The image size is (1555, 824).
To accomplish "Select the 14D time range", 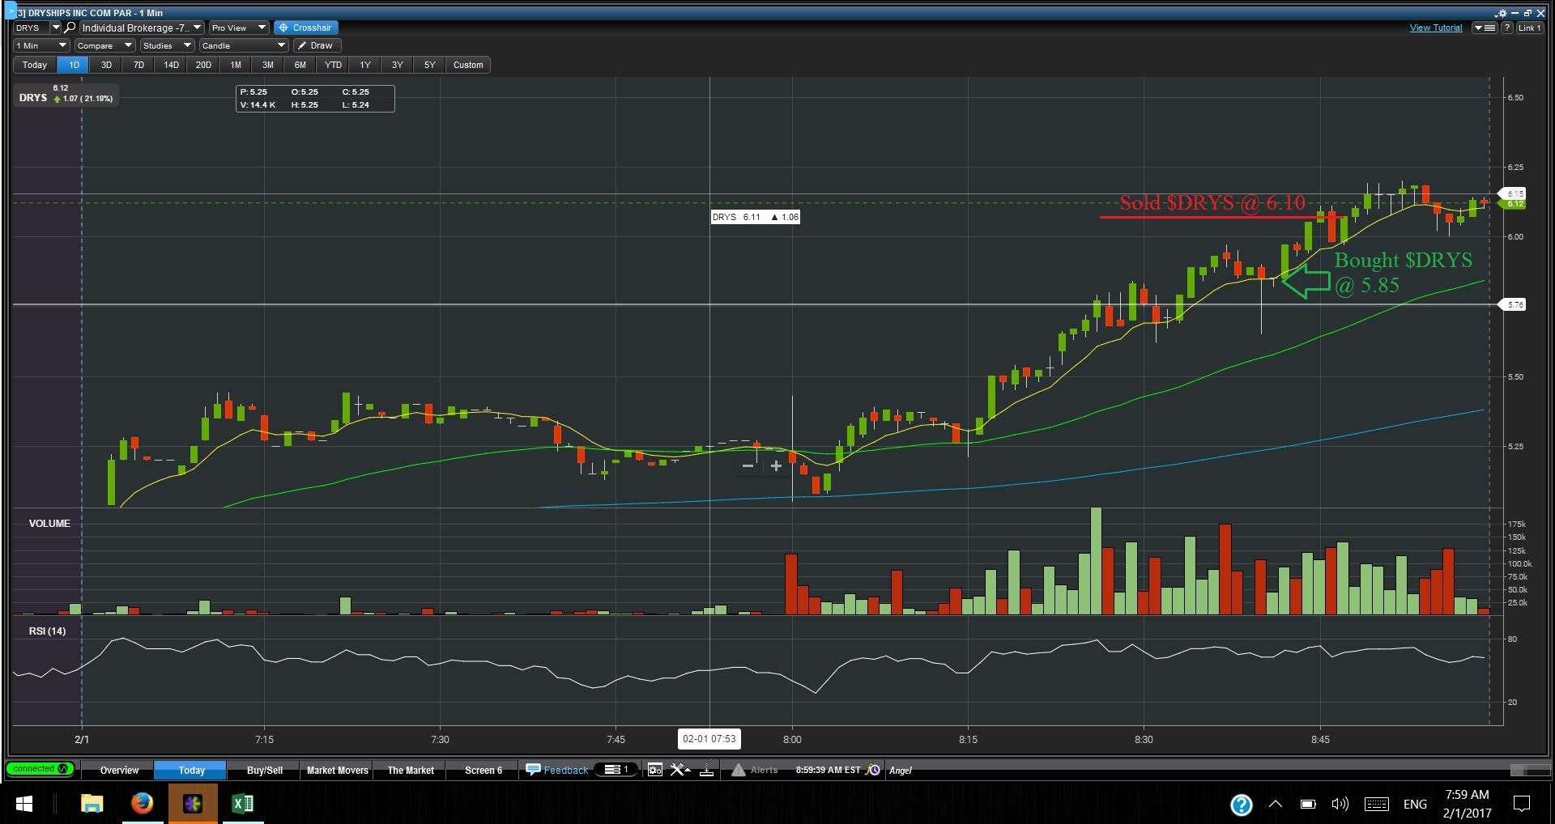I will point(171,65).
